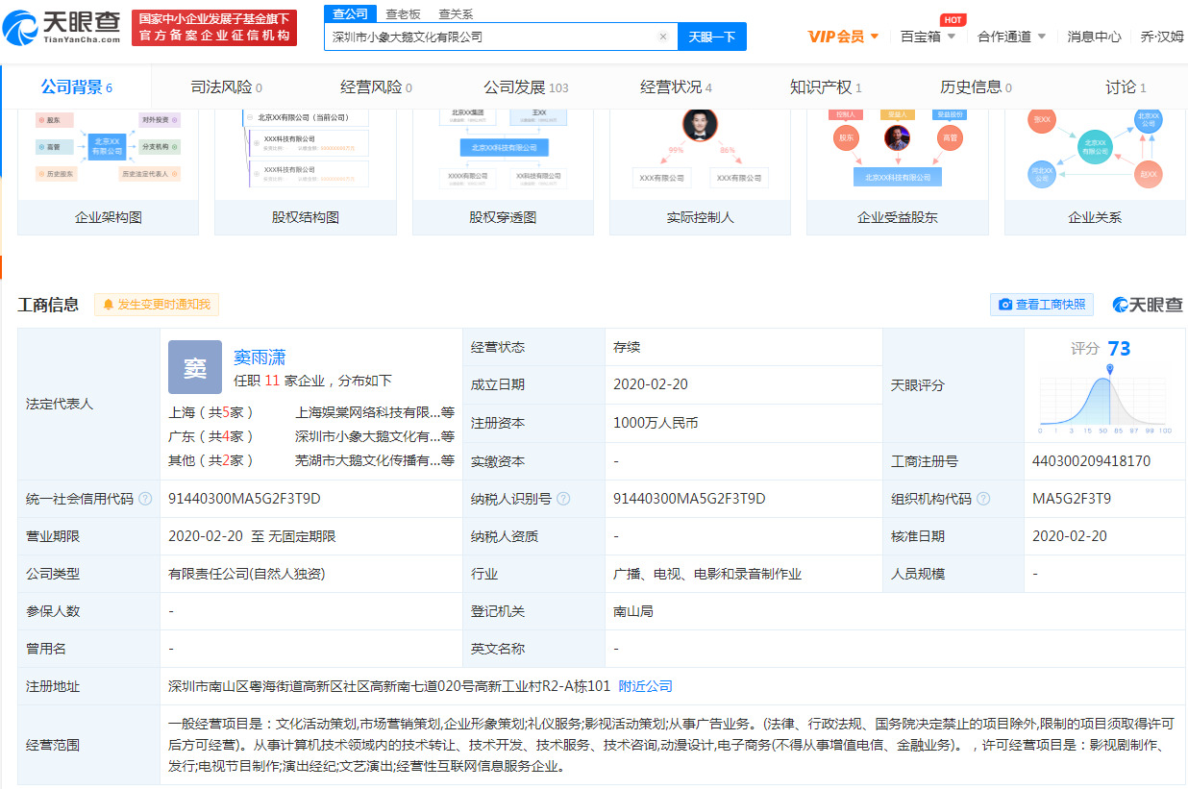
Task: Open the 经营状况 tab
Action: 676,87
